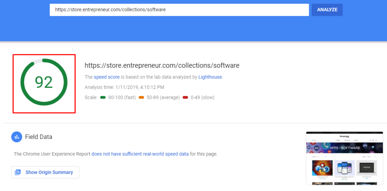387x191 pixels.
Task: Click the red slow scale swatch
Action: tap(185, 98)
